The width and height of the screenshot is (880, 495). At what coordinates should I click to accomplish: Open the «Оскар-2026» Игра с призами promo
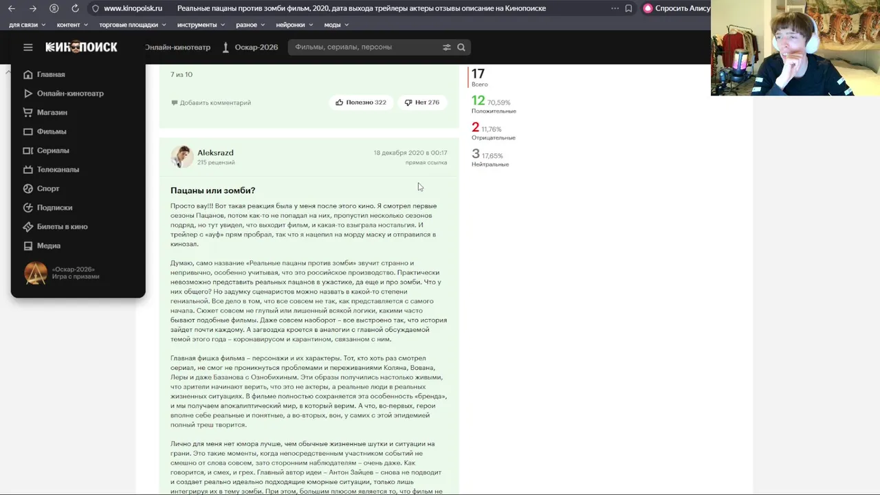tap(76, 273)
